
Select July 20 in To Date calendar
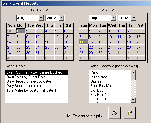(141, 42)
